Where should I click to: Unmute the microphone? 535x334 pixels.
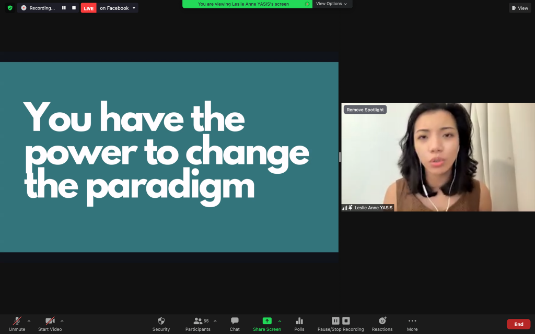tap(17, 324)
